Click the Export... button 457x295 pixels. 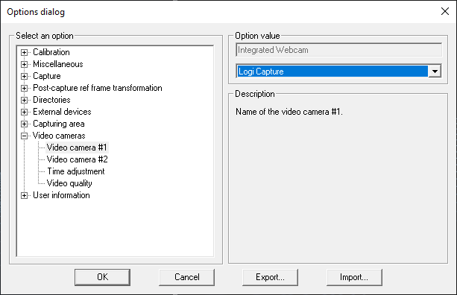(x=270, y=277)
